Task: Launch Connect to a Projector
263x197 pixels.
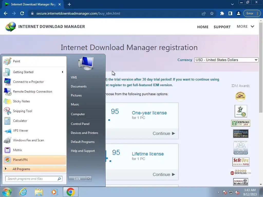Action: point(34,82)
